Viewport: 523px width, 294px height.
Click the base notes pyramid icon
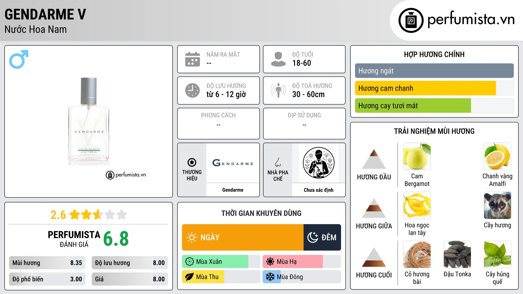click(x=374, y=257)
